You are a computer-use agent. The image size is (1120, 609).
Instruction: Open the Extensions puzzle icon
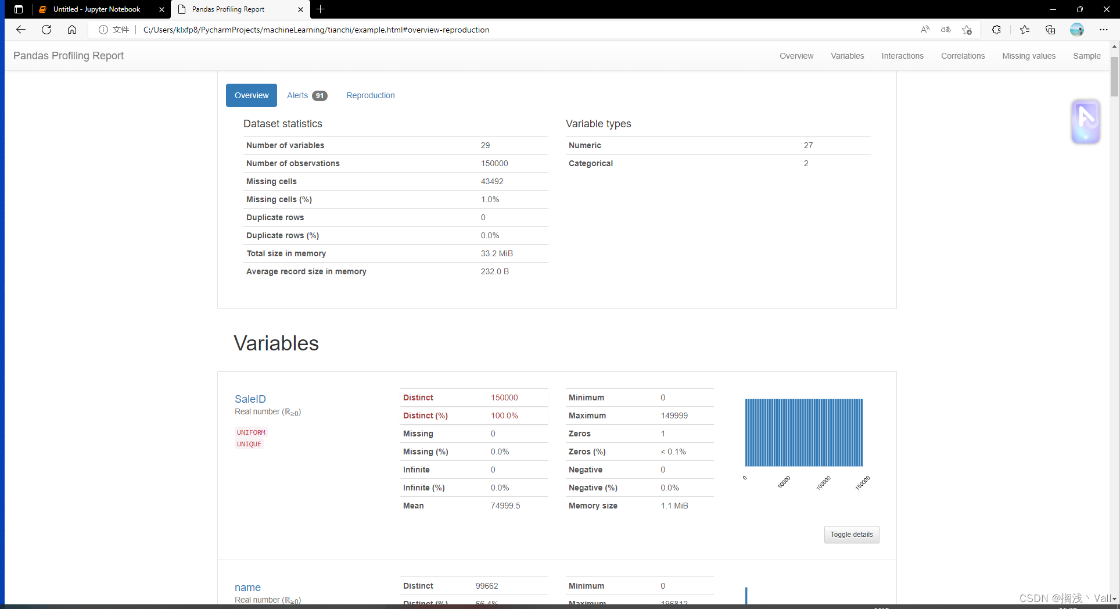(996, 30)
